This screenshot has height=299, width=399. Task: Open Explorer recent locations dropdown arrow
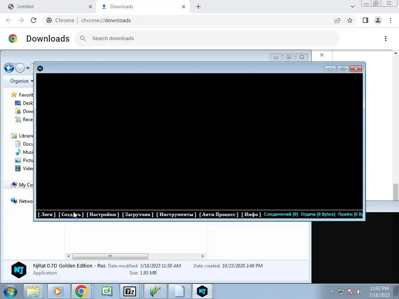pos(28,68)
